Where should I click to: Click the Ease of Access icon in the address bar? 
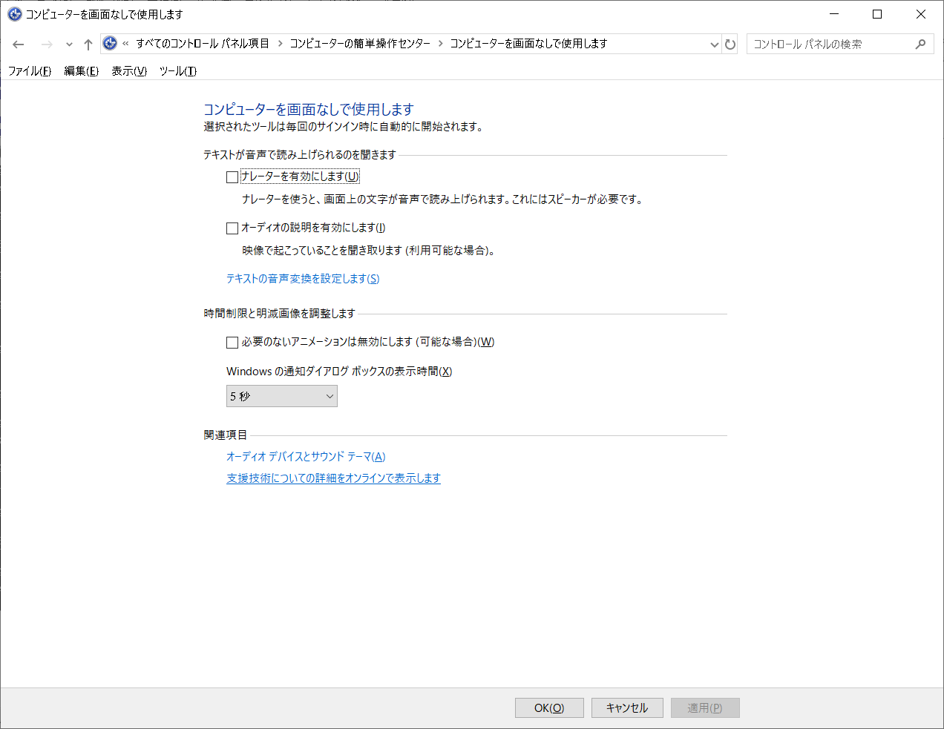[x=110, y=43]
